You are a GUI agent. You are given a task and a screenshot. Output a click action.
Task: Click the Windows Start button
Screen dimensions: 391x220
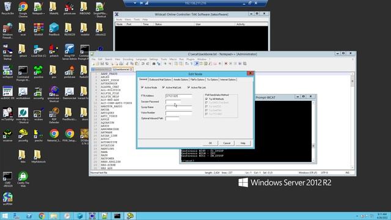(5, 216)
